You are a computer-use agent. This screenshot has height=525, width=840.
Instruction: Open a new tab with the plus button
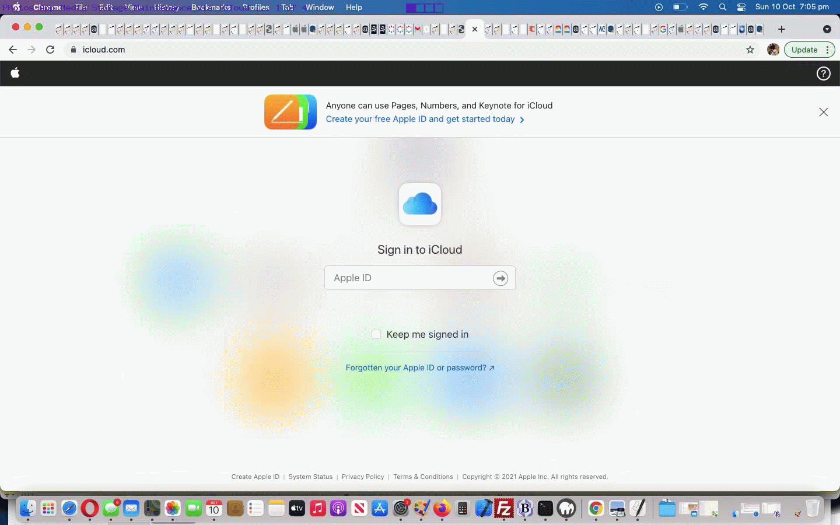pyautogui.click(x=782, y=29)
